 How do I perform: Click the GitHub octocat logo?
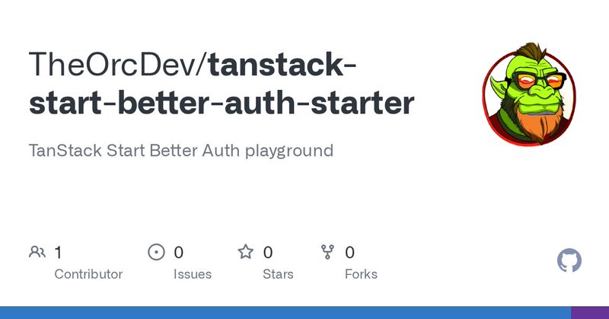click(569, 260)
